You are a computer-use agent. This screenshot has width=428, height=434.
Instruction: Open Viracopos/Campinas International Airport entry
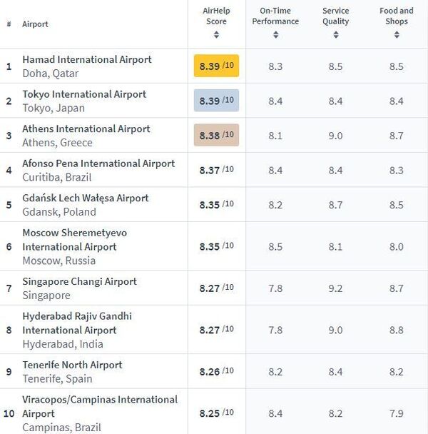point(100,406)
